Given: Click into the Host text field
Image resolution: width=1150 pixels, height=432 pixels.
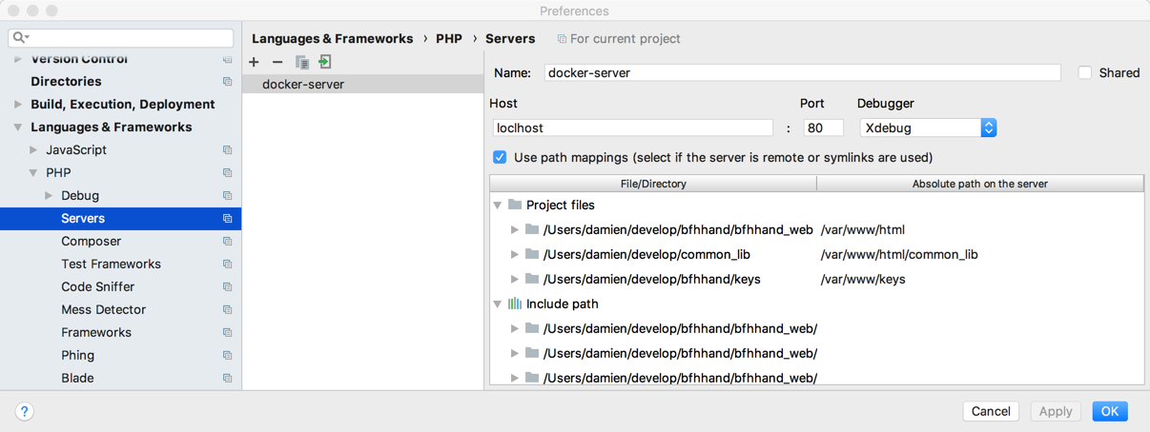Looking at the screenshot, I should pyautogui.click(x=633, y=128).
